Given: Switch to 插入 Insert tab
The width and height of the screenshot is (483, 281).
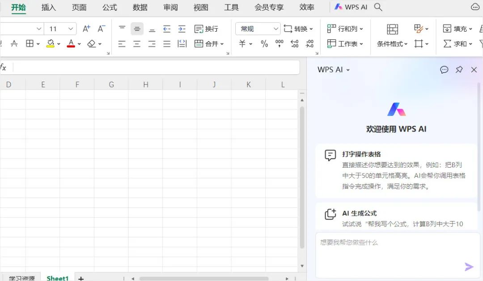Looking at the screenshot, I should tap(49, 8).
